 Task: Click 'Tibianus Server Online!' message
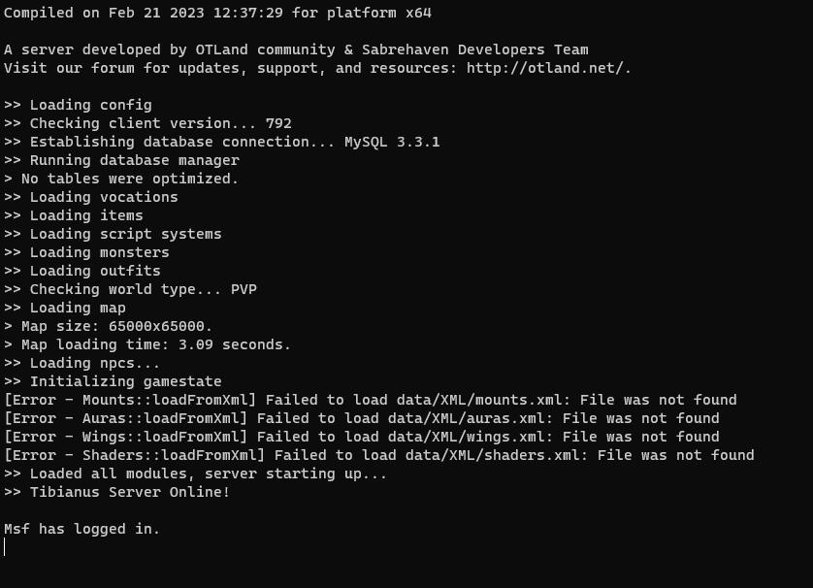(x=130, y=492)
